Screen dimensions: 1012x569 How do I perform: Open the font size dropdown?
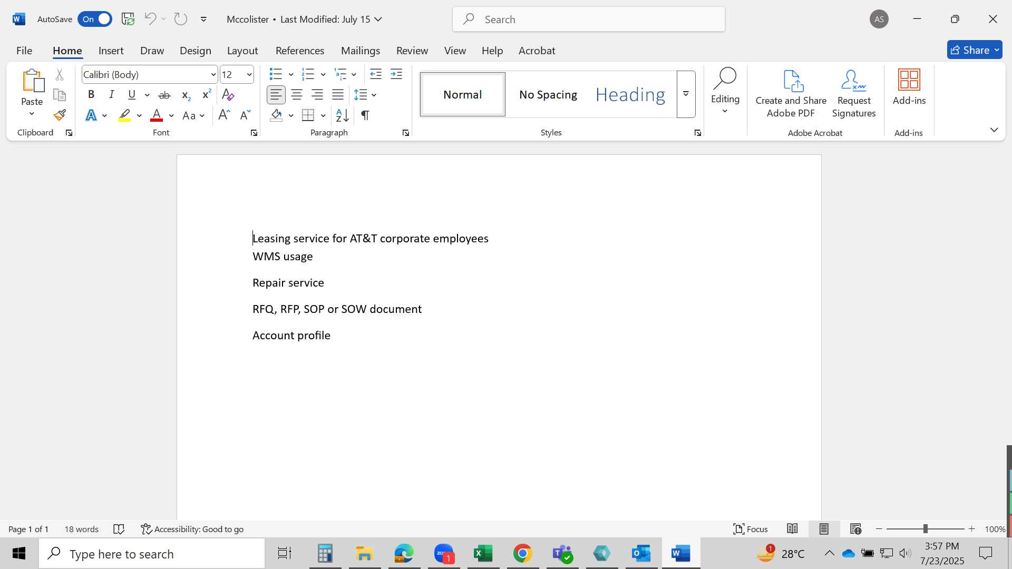(249, 75)
